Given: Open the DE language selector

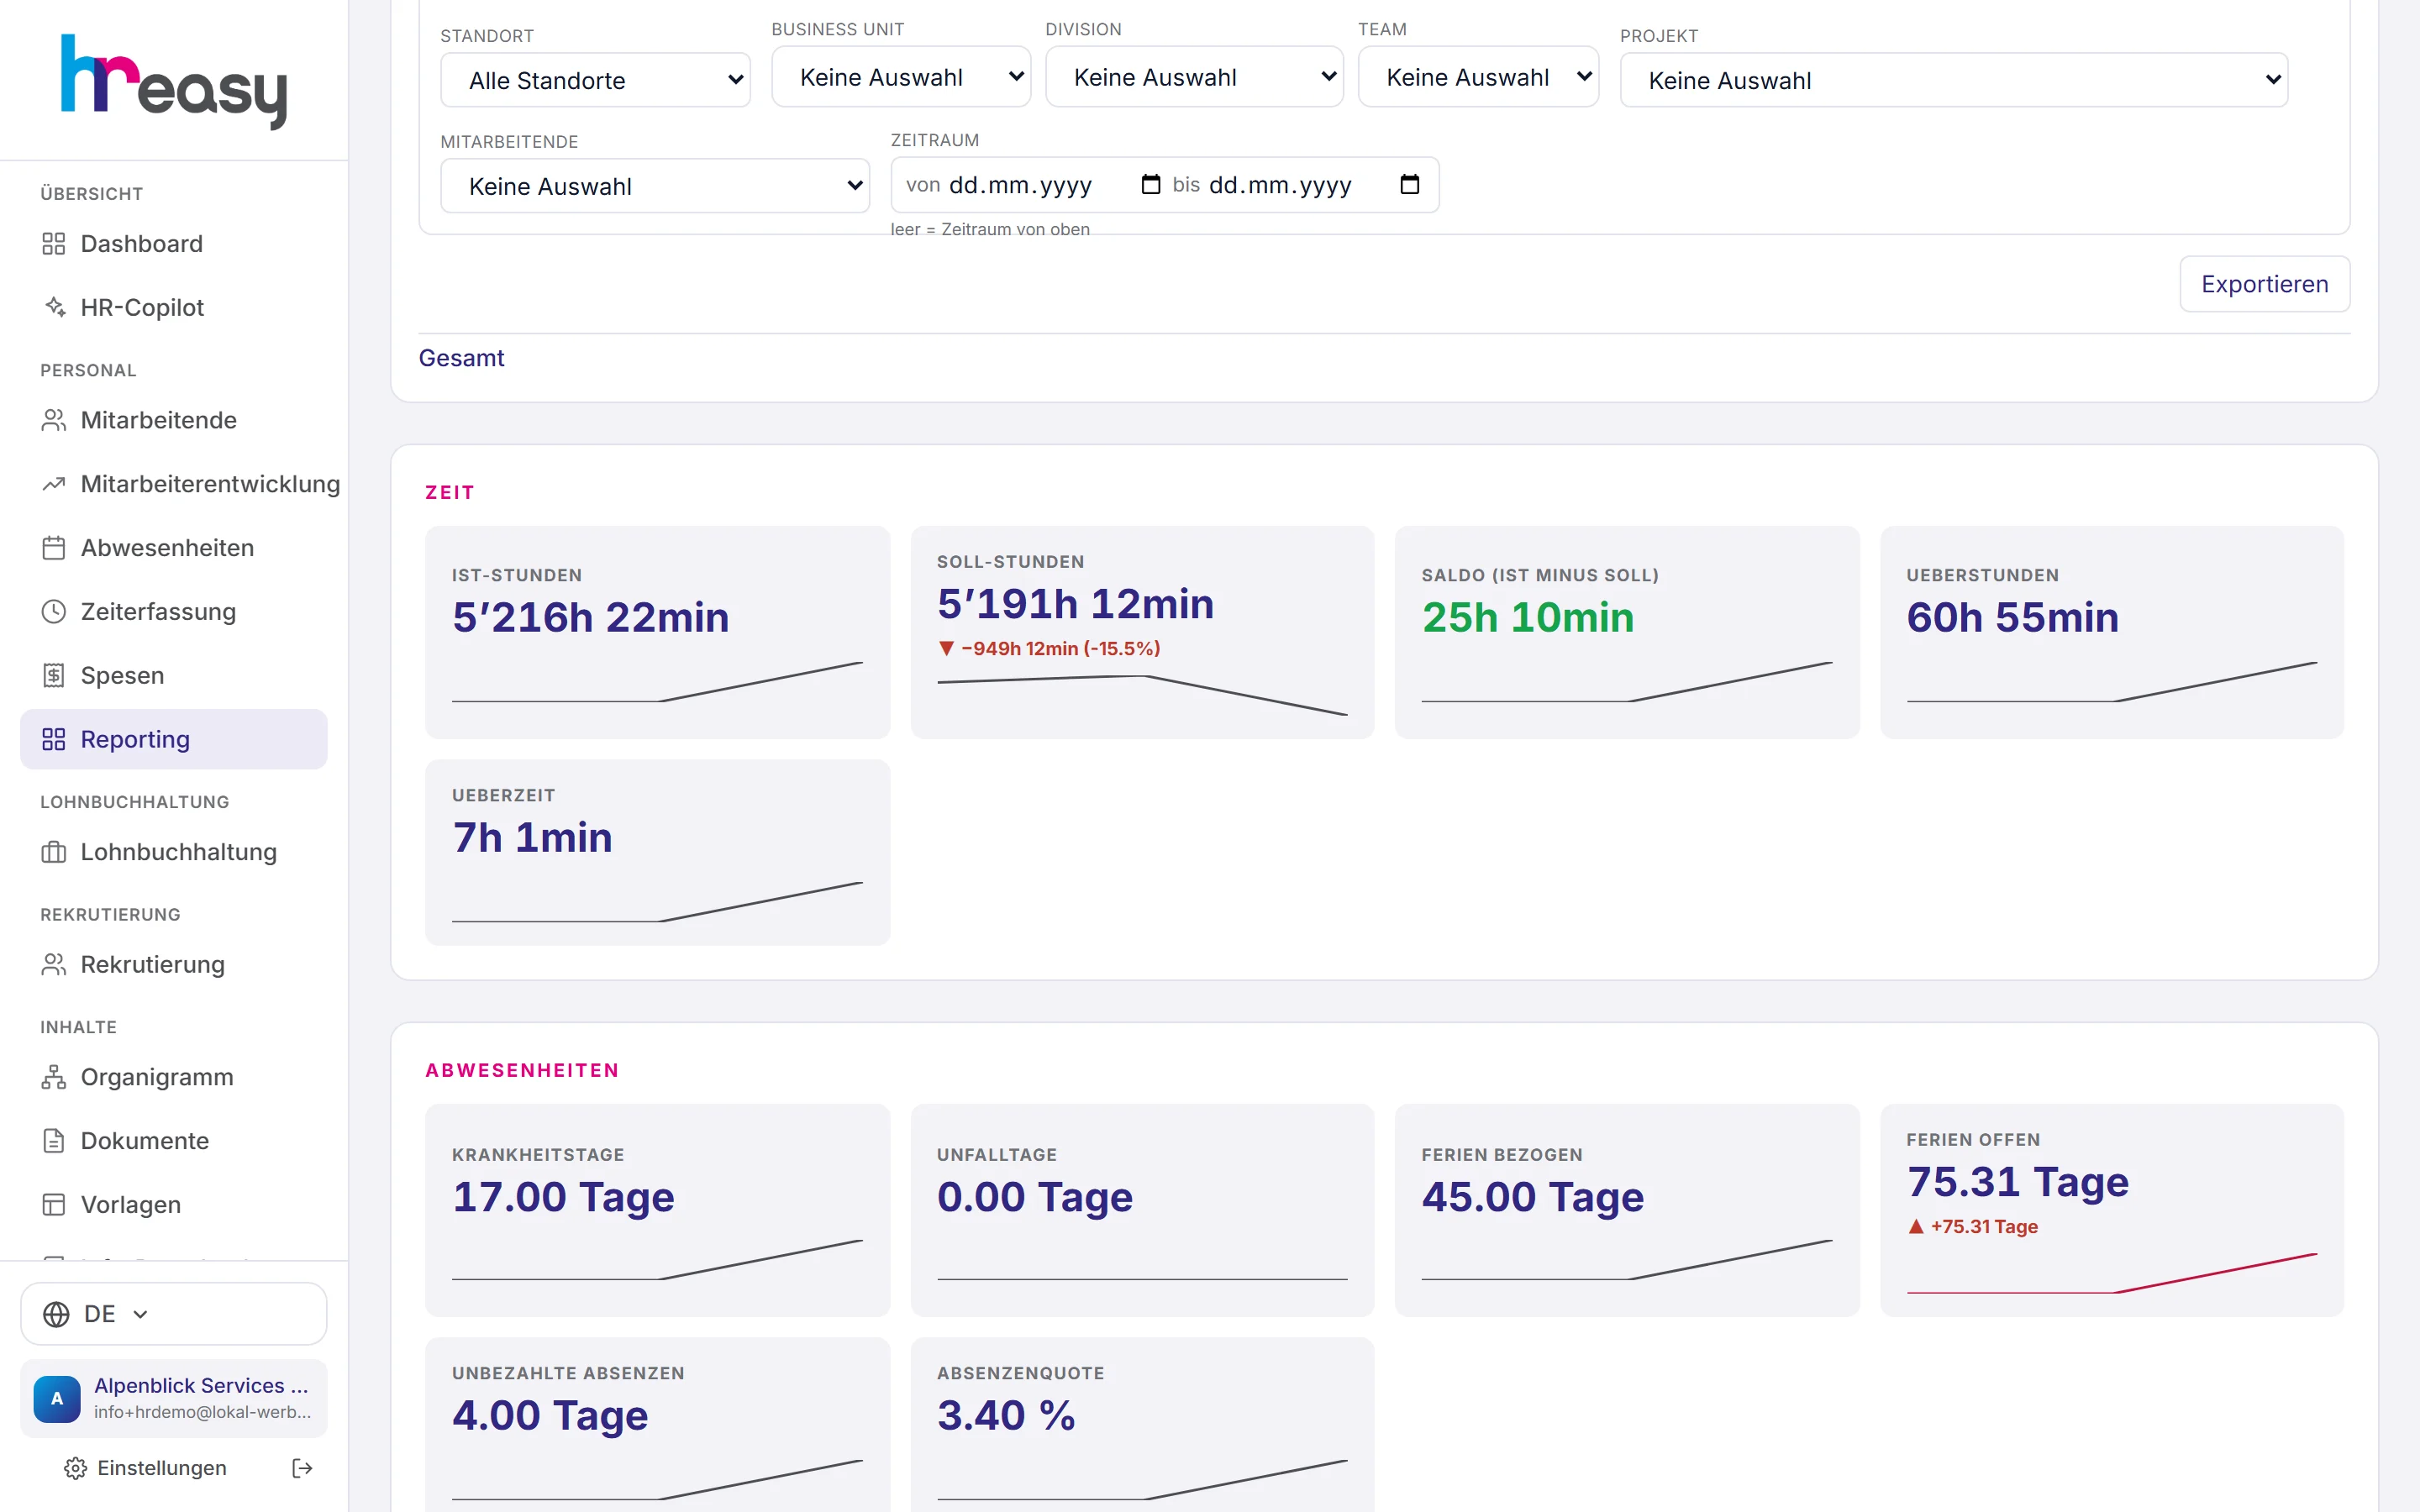Looking at the screenshot, I should (174, 1314).
